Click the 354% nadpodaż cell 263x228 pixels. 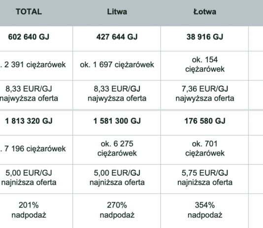click(x=204, y=210)
